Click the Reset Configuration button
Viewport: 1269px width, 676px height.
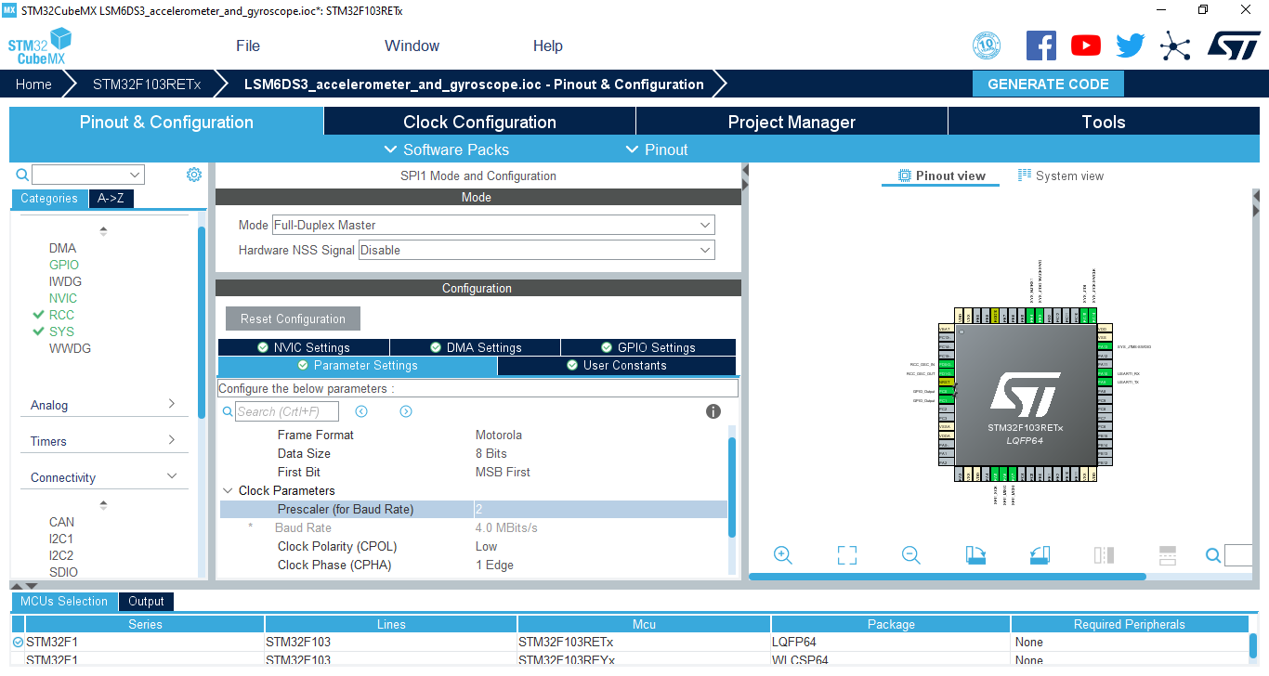[293, 318]
